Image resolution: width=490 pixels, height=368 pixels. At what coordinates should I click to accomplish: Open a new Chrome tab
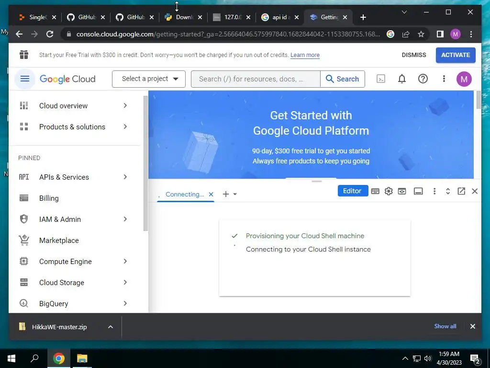coord(363,17)
